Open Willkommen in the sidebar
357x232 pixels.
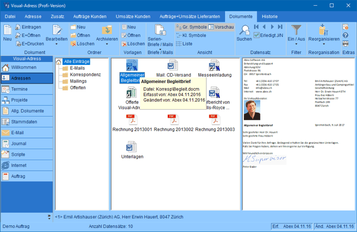[27, 68]
